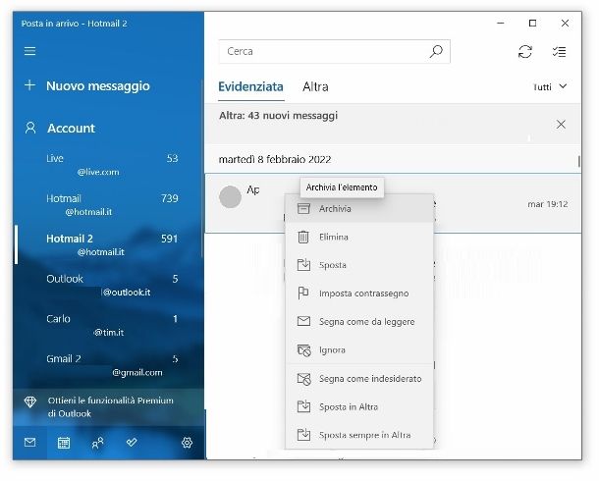
Task: Choose Sposta in Altra entry
Action: point(359,407)
